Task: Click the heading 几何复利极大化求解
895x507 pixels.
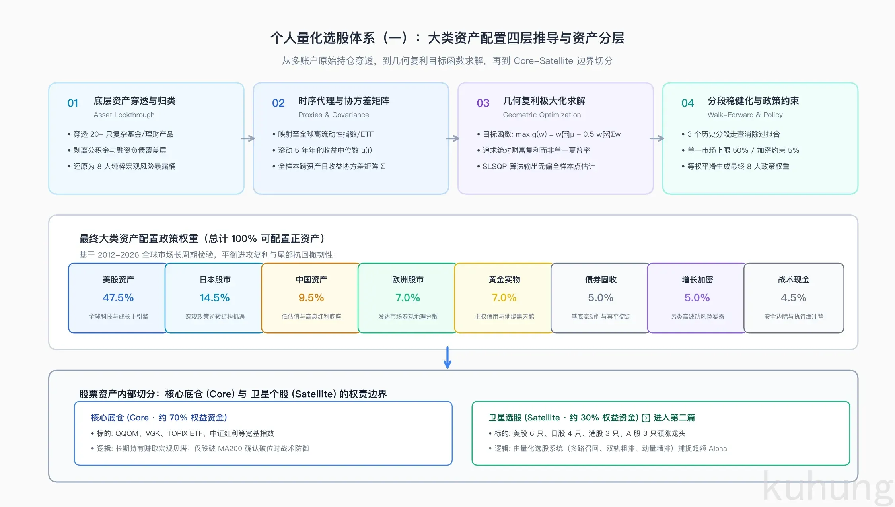Action: [544, 101]
